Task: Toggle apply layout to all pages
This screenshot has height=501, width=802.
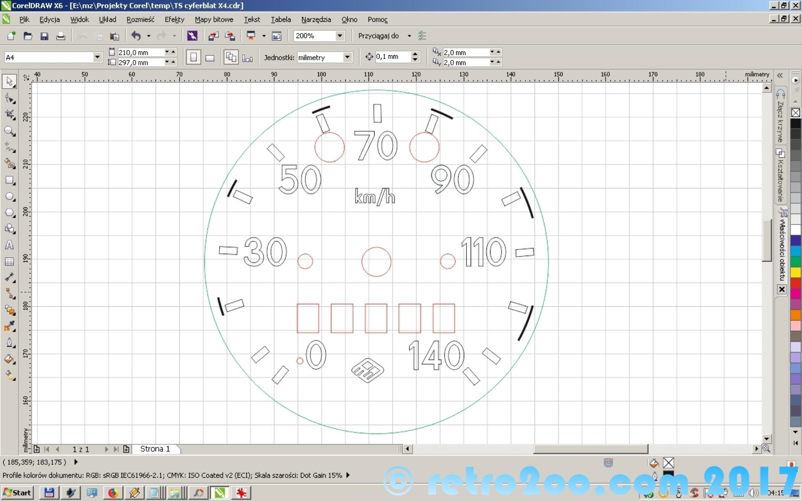Action: 231,58
